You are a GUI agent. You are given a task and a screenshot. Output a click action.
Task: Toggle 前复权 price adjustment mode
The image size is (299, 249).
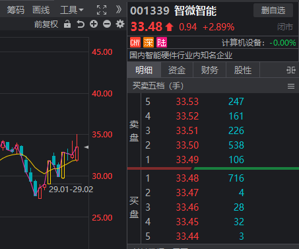point(46,24)
